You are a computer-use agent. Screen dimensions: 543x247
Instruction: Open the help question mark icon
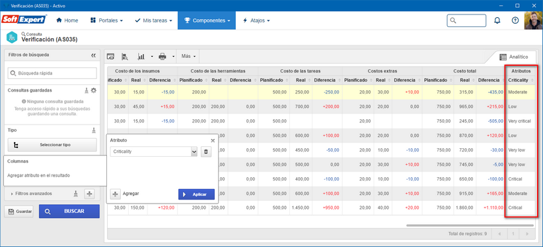515,20
